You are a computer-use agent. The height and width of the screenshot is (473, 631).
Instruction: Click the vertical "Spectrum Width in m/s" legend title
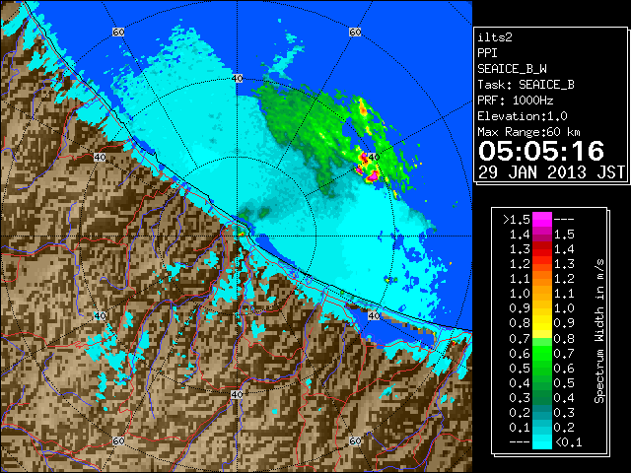tap(598, 331)
